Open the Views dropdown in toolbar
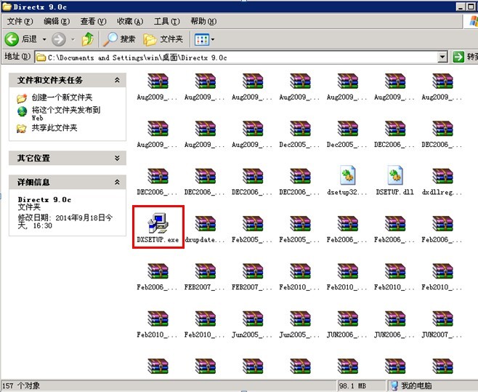Viewport: 478px width, 392px height. tap(205, 39)
